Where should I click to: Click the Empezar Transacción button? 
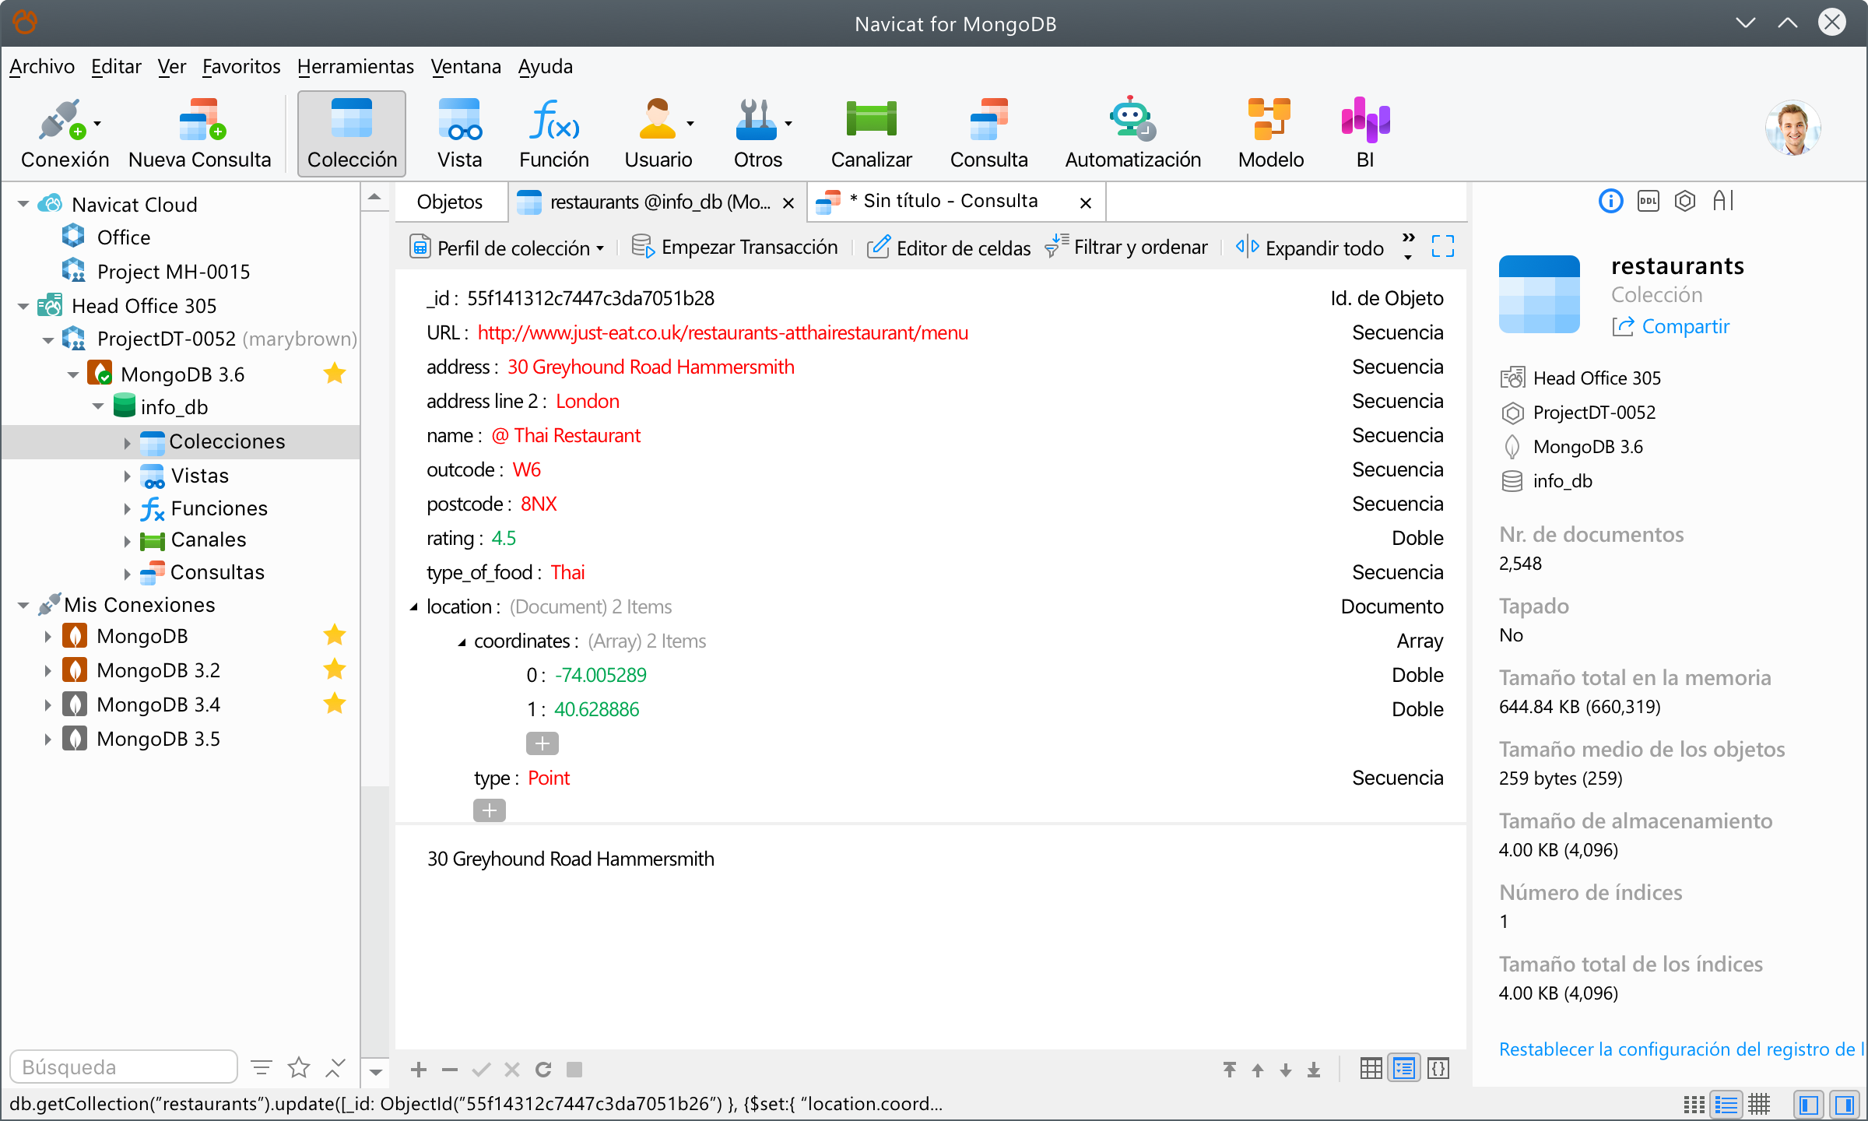point(735,247)
